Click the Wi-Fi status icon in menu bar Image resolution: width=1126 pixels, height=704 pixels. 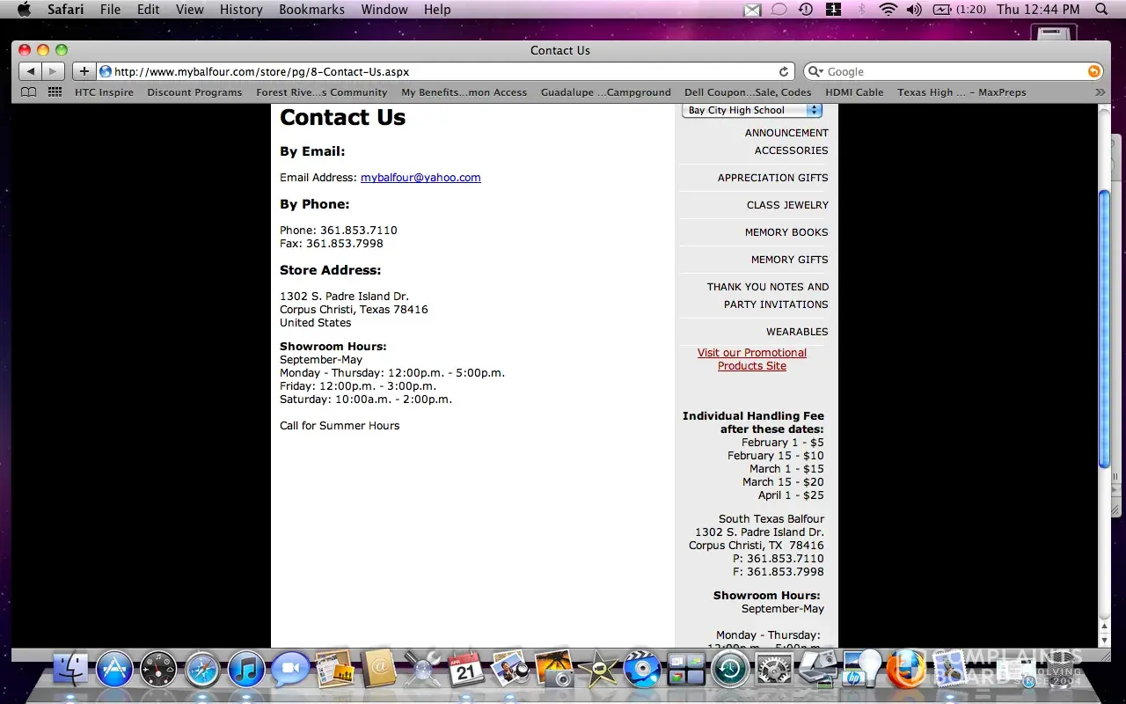(888, 10)
